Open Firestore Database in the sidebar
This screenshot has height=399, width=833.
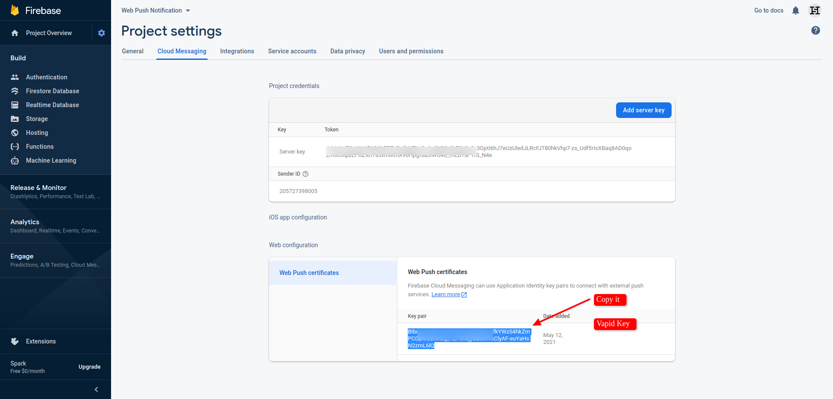[x=52, y=91]
